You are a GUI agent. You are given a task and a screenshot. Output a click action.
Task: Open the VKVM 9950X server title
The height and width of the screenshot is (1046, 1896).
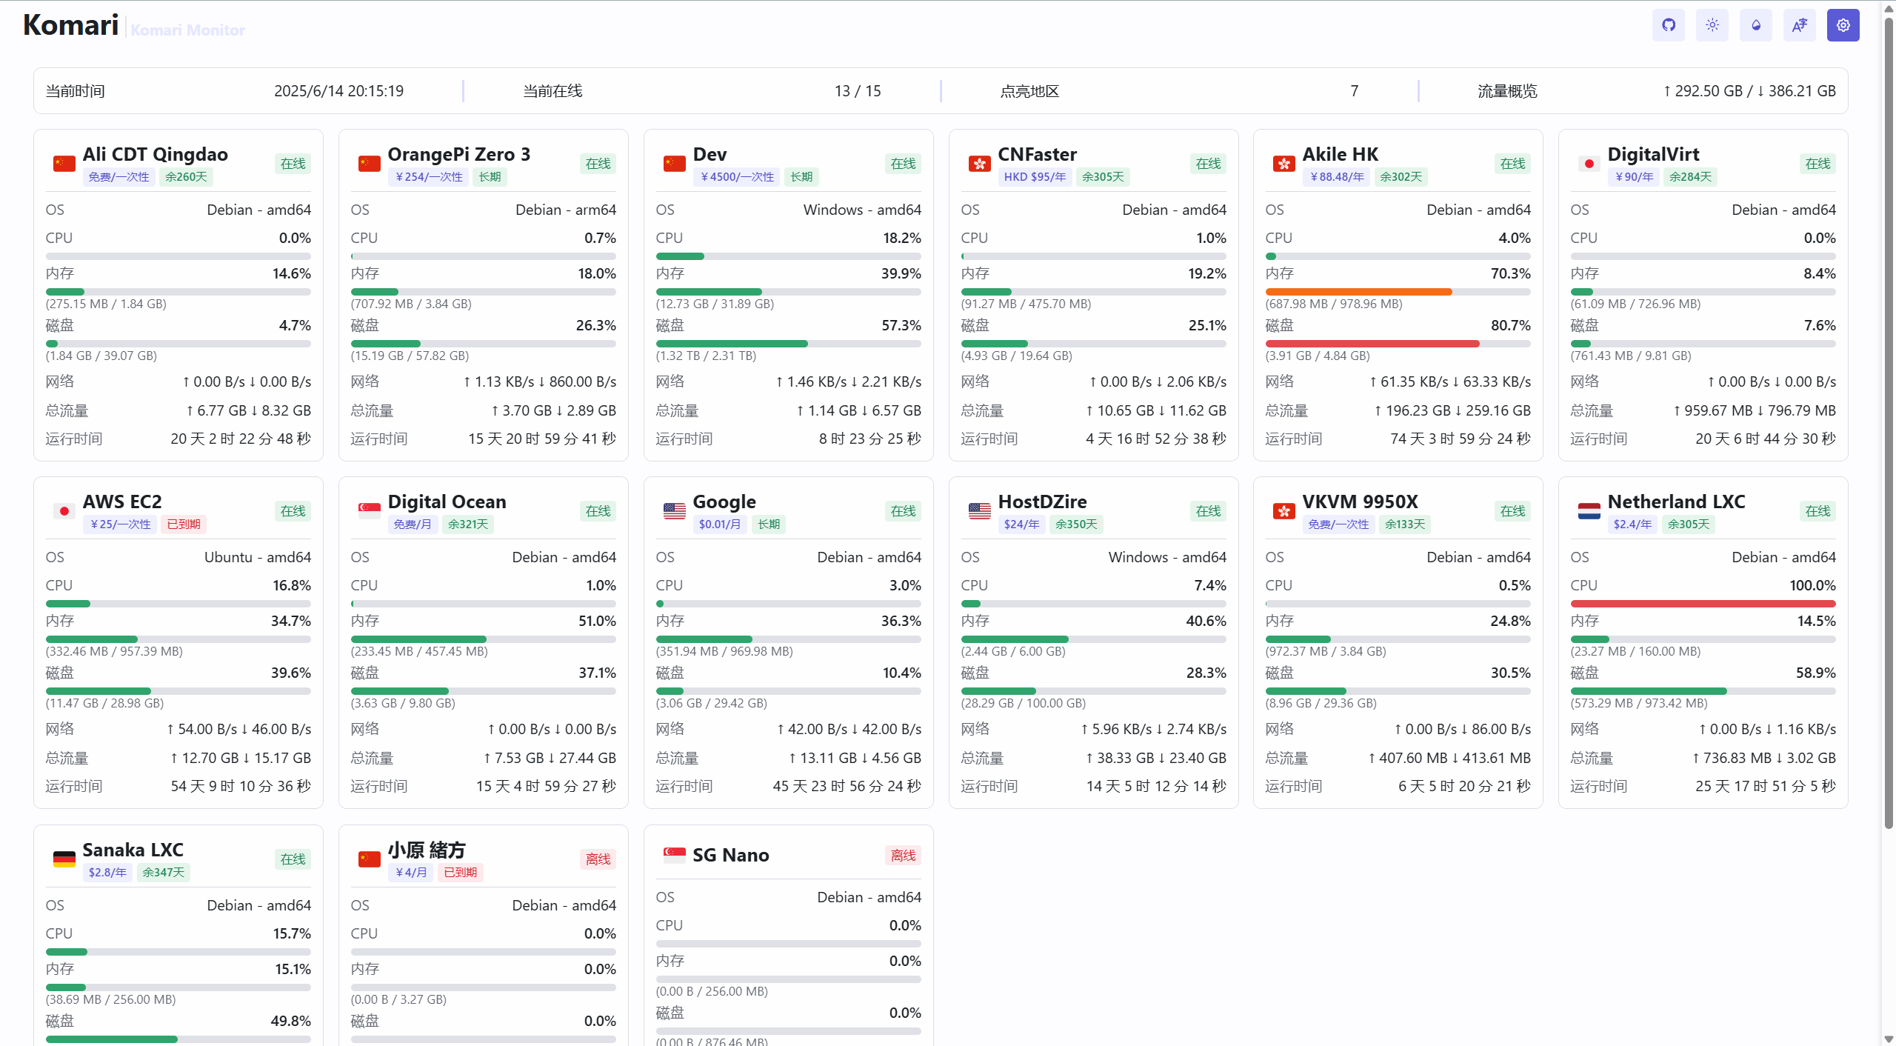(1360, 502)
